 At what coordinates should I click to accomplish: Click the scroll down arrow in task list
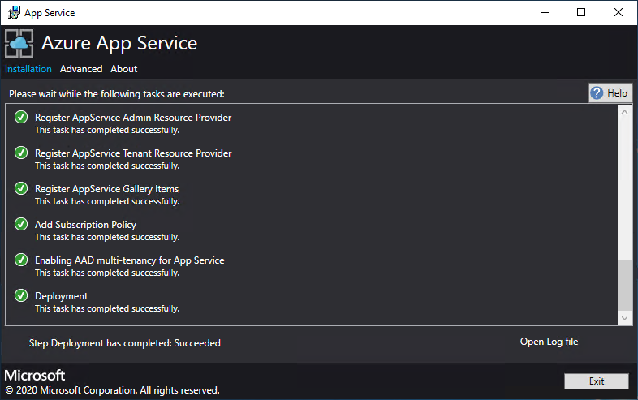[624, 318]
